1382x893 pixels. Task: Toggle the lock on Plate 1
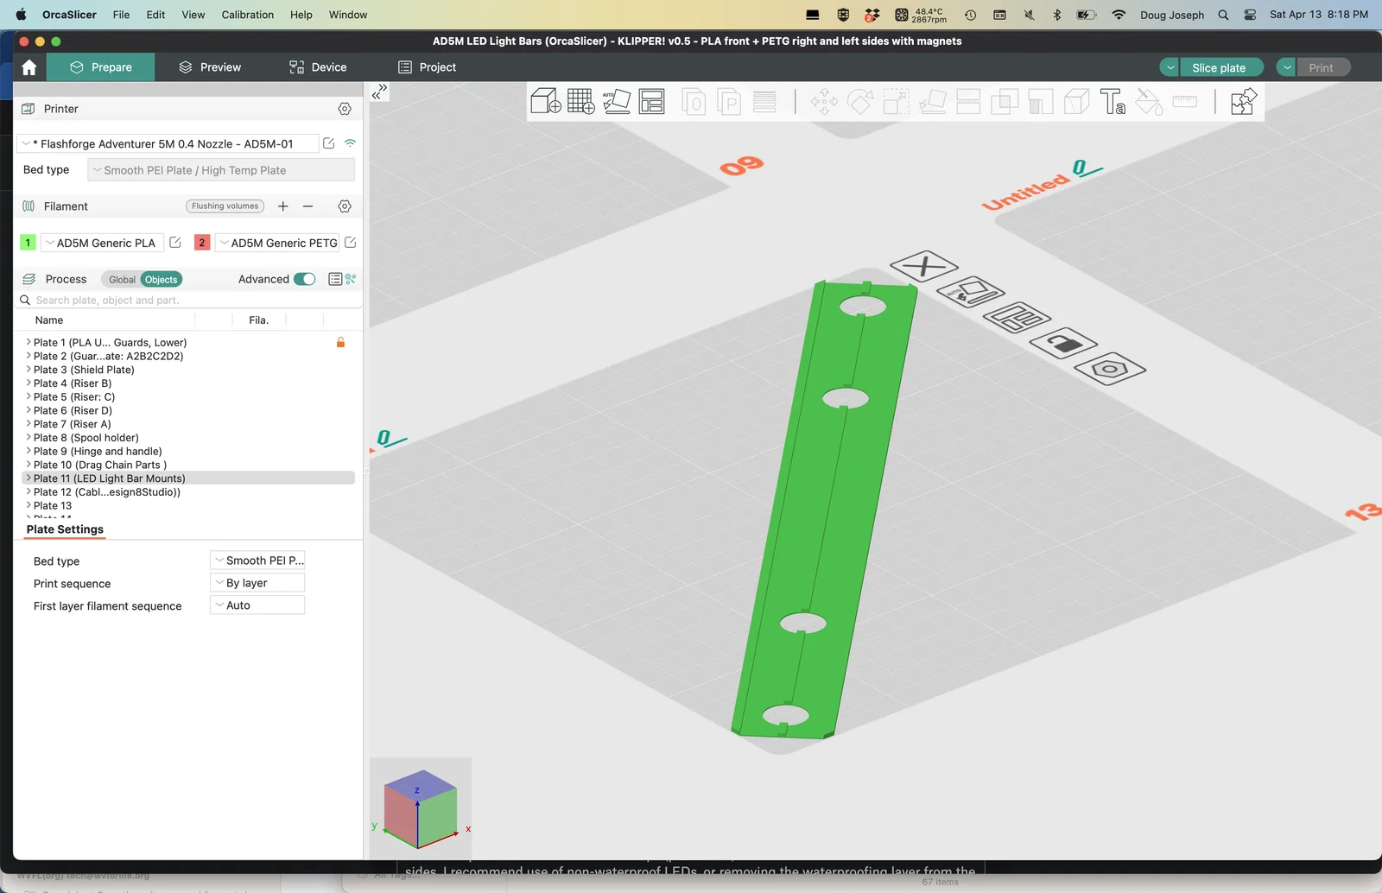point(341,342)
